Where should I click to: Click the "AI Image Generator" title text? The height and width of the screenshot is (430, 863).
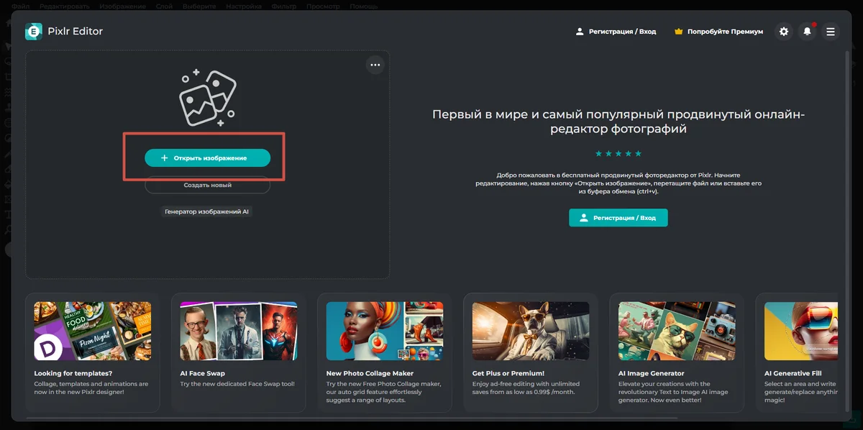[651, 373]
